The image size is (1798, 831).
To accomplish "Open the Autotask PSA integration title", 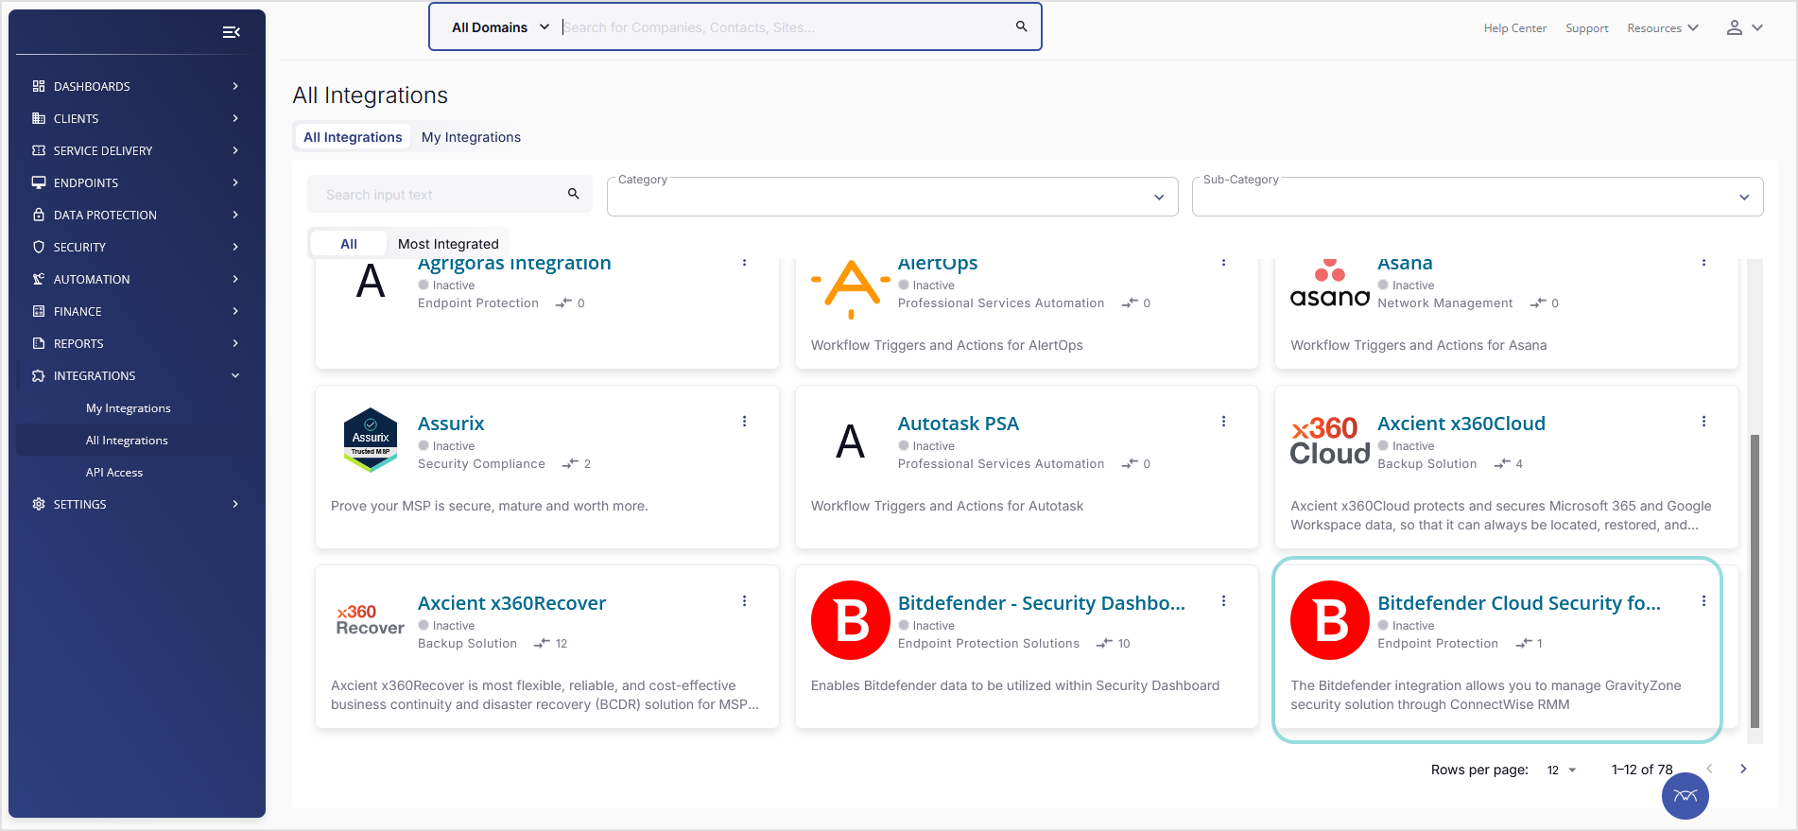I will [959, 424].
